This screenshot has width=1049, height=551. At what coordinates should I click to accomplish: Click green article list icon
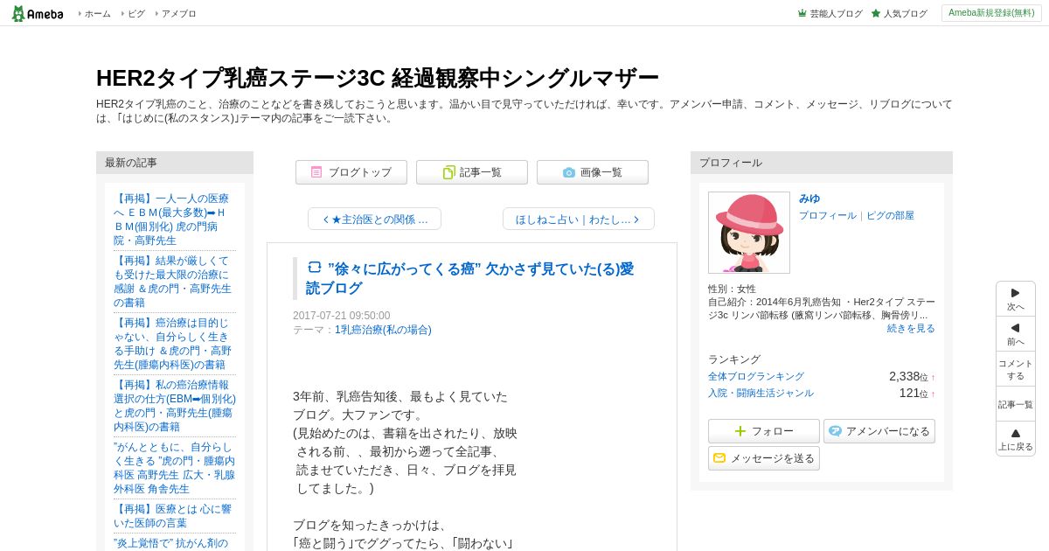(x=448, y=172)
